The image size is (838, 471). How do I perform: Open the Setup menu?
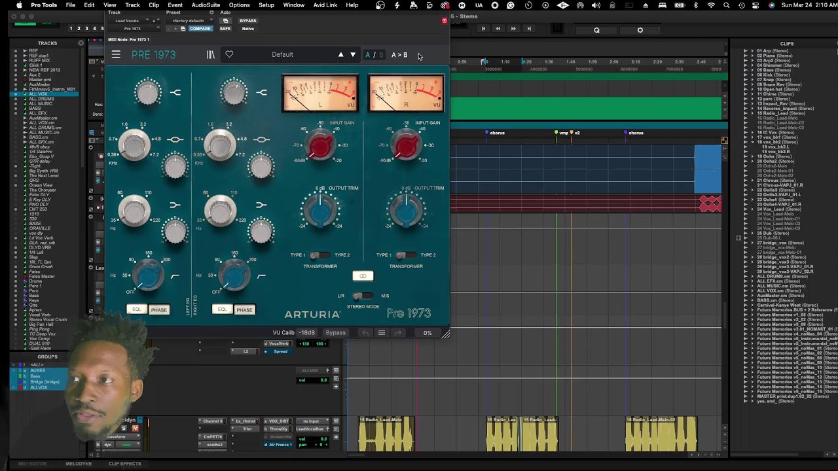[x=266, y=5]
